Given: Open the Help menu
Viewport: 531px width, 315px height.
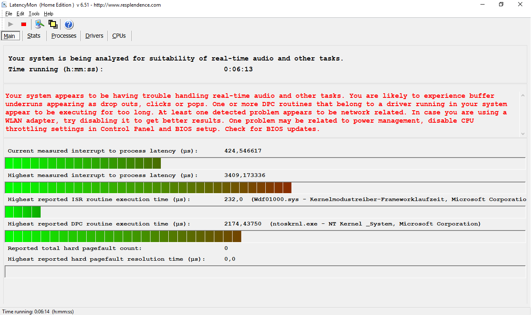Looking at the screenshot, I should [x=48, y=14].
